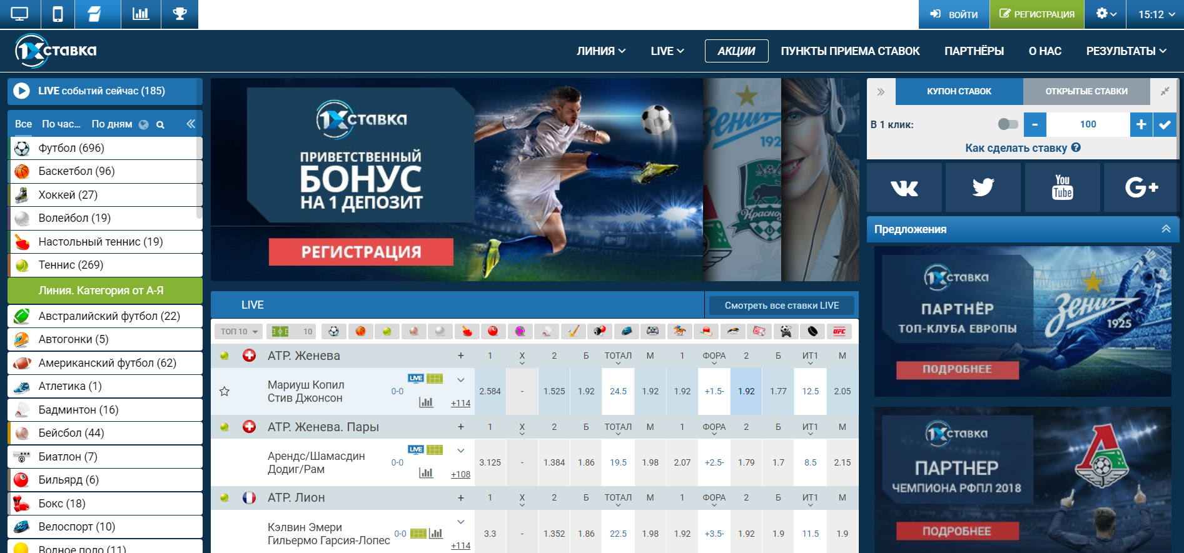Open YouTube channel

(1062, 187)
